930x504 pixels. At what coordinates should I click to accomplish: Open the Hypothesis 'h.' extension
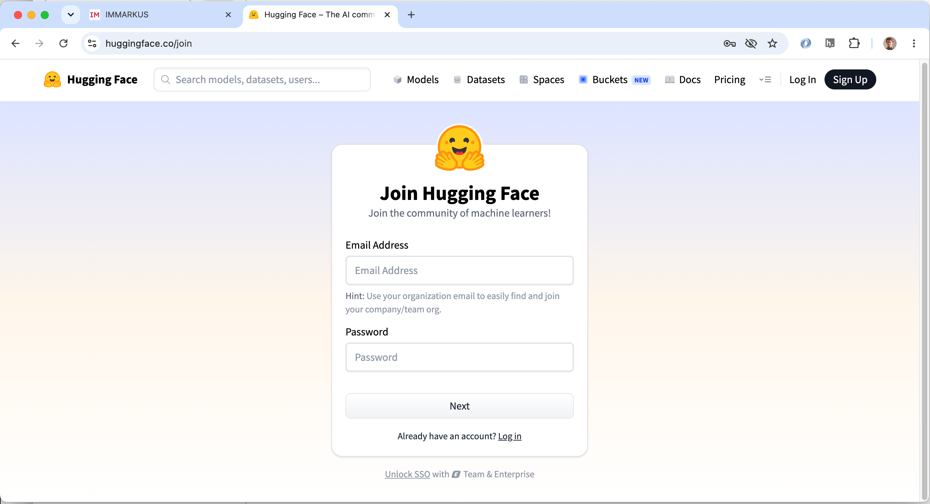click(x=830, y=44)
